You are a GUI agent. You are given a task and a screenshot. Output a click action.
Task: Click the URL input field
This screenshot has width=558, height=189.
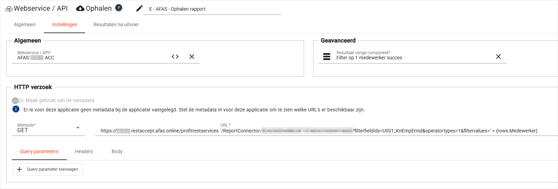[325, 131]
